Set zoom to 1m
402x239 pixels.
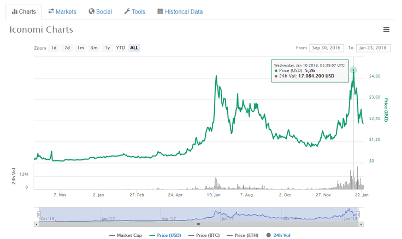tap(80, 48)
